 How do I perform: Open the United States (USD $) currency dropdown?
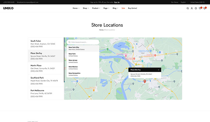(x=198, y=2)
